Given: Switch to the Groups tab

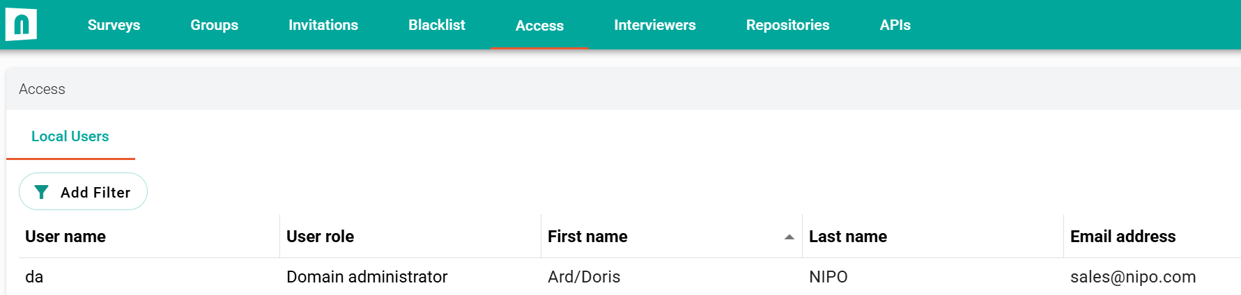Looking at the screenshot, I should [x=215, y=25].
